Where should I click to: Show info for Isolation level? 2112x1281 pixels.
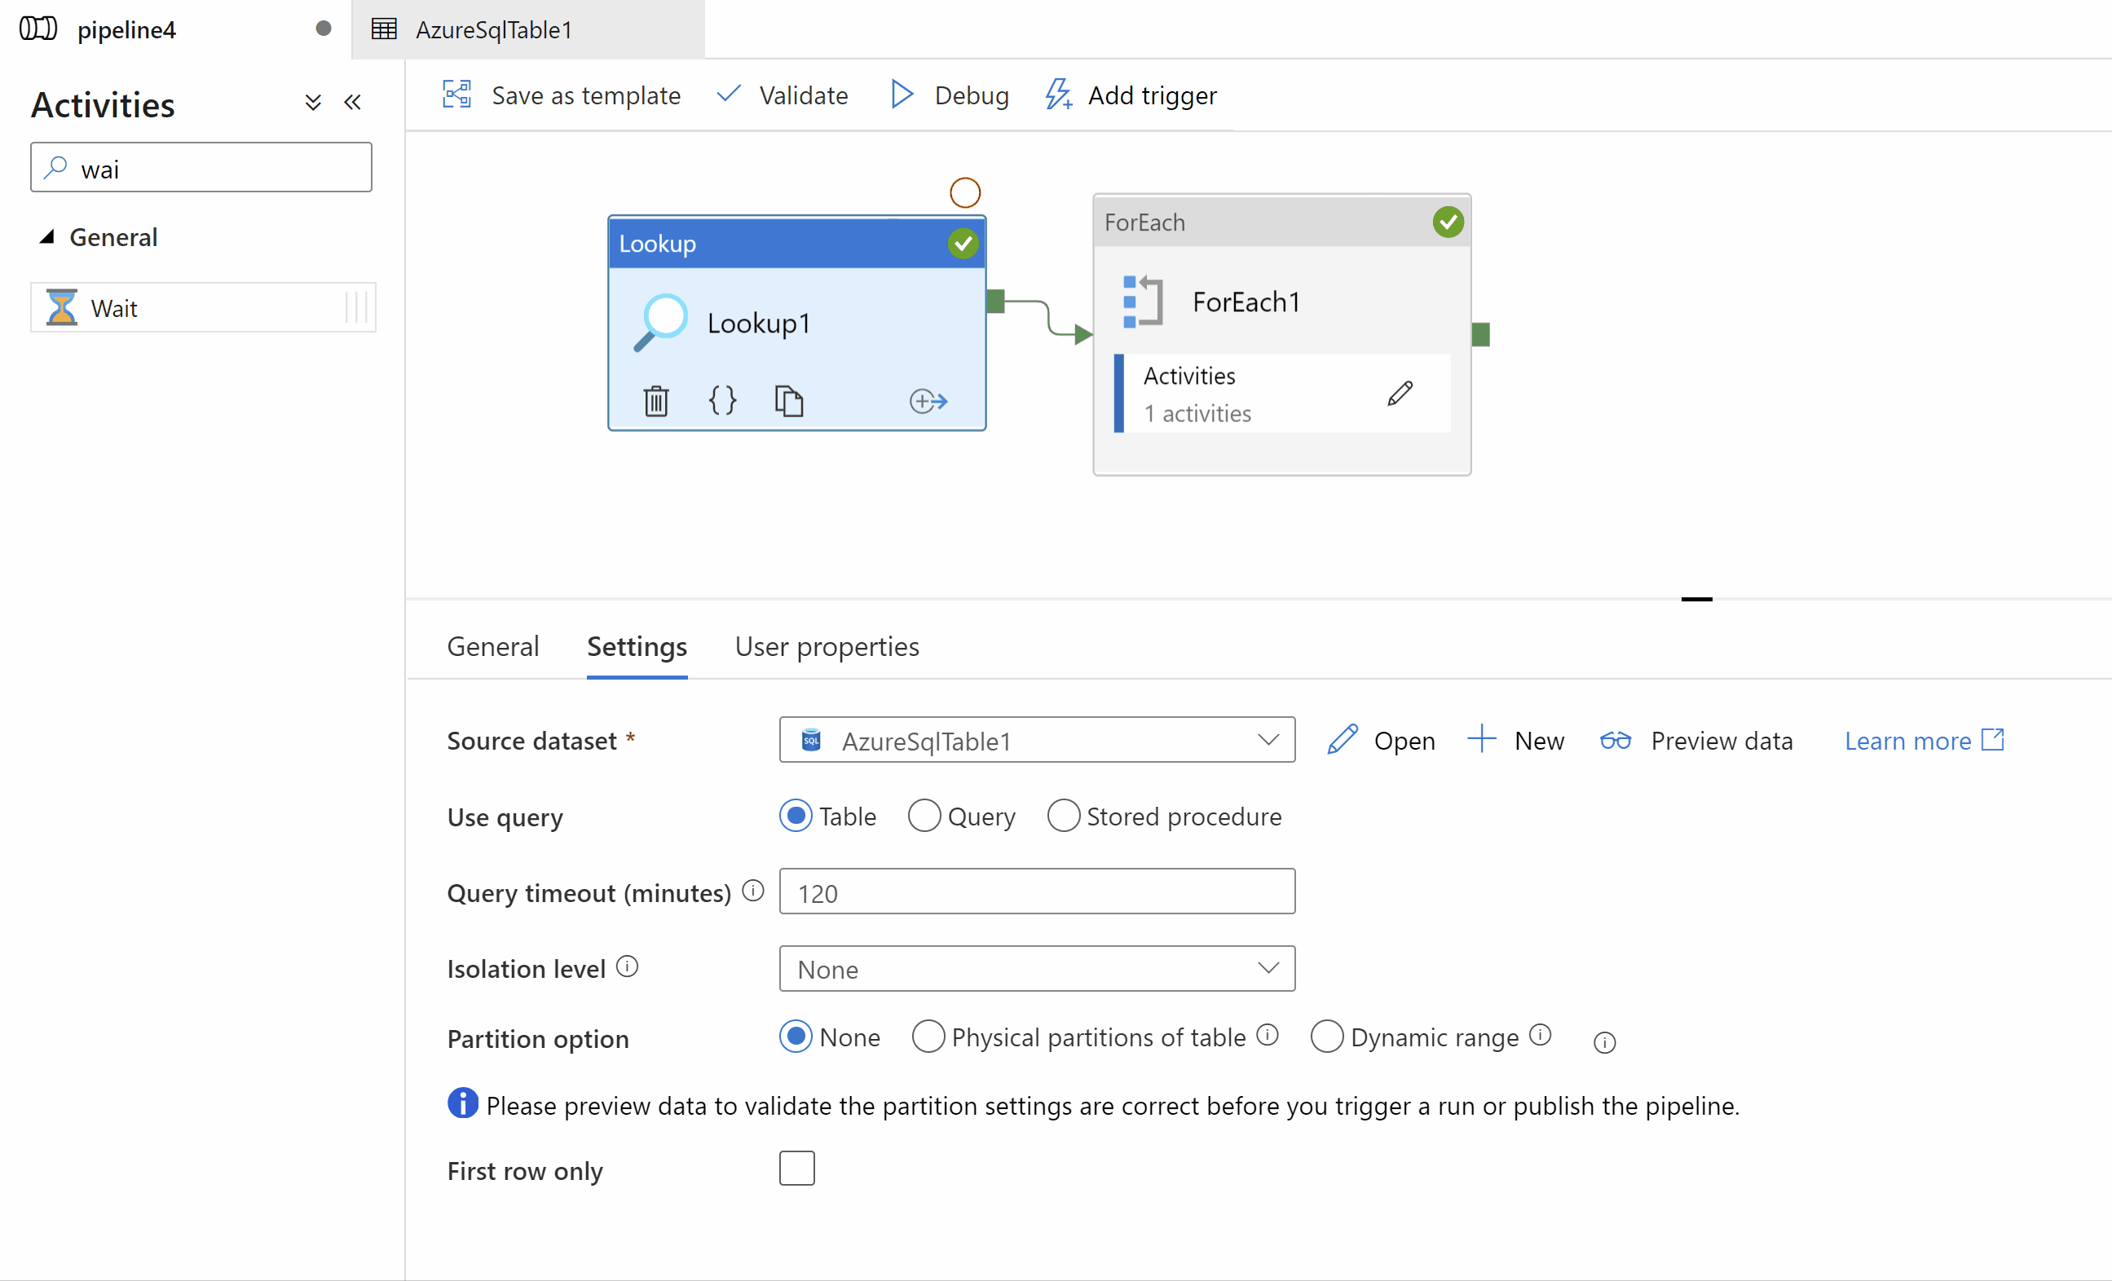click(x=628, y=966)
